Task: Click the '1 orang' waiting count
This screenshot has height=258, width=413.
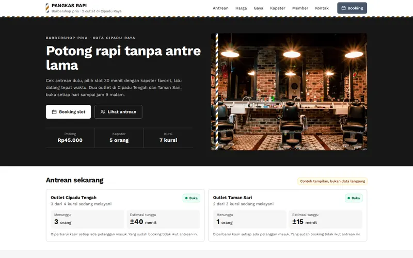Action: pyautogui.click(x=225, y=222)
